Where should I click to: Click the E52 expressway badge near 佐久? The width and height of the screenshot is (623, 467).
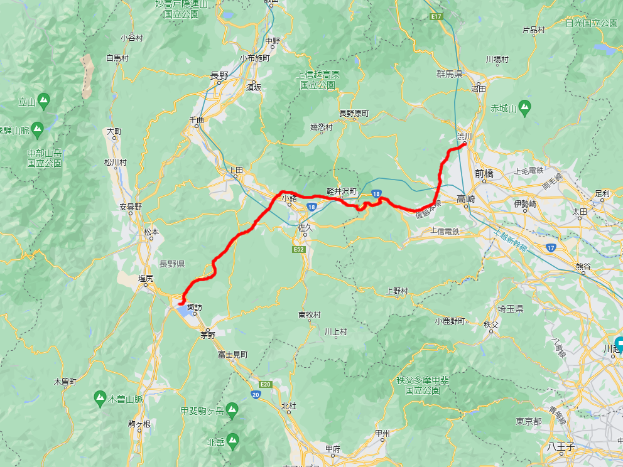pos(298,249)
